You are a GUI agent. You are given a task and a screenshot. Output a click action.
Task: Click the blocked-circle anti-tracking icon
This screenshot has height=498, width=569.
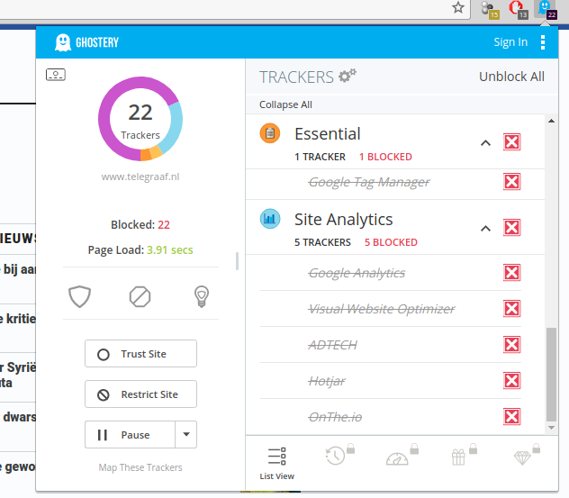coord(140,296)
